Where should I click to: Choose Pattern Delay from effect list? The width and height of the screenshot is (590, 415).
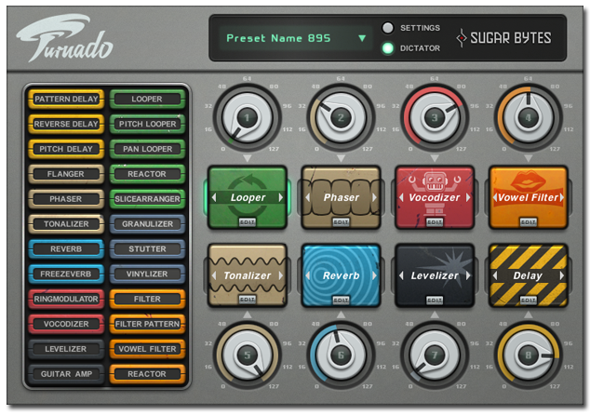tap(66, 99)
